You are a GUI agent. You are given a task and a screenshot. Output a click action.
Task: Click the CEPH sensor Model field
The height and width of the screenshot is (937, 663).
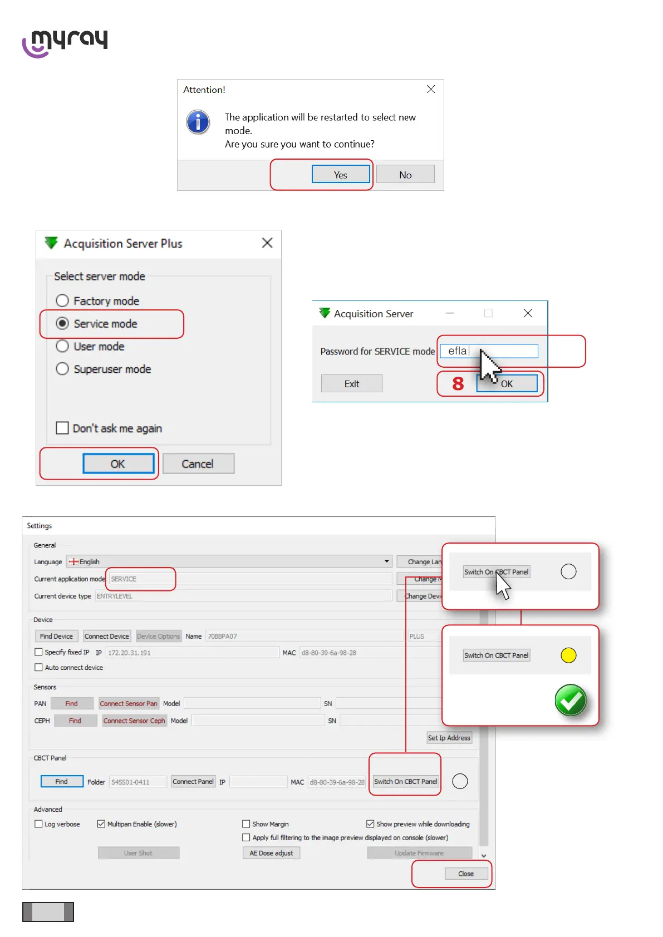(258, 721)
